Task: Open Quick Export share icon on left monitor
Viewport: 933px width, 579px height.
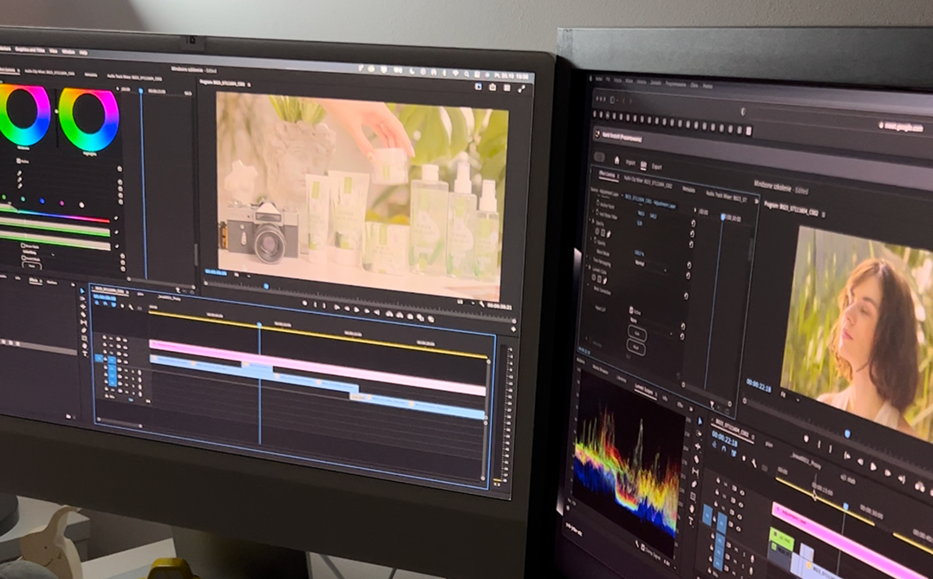Action: [x=493, y=88]
